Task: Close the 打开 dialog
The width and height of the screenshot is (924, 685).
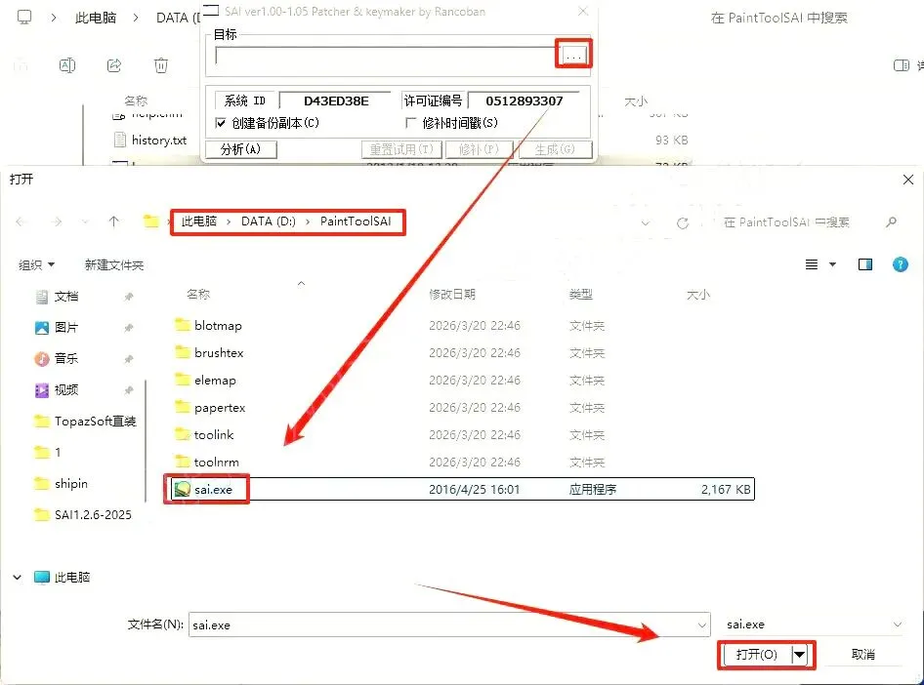Action: click(x=908, y=180)
